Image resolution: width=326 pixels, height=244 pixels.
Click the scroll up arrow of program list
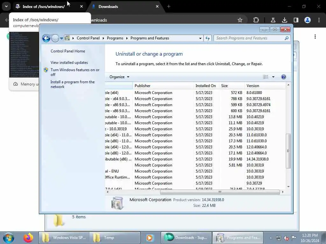click(288, 85)
